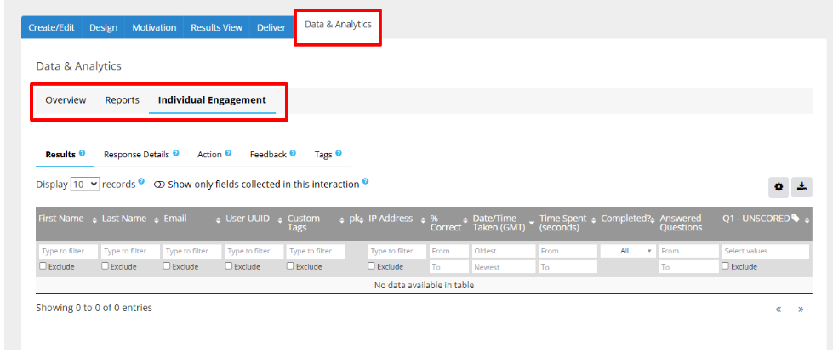Check Exclude under Email filter
Screen dimensions: 833x352
pyautogui.click(x=168, y=266)
